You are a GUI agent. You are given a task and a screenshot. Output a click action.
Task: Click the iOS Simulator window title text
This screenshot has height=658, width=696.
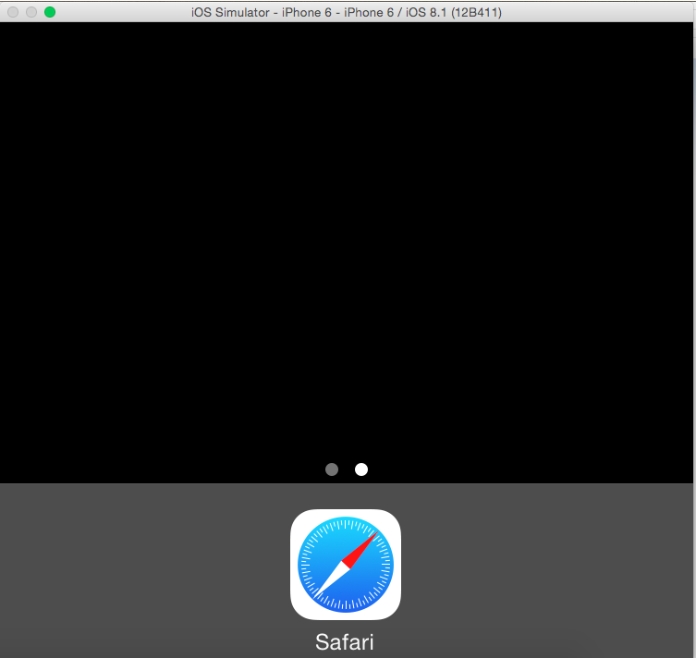347,12
